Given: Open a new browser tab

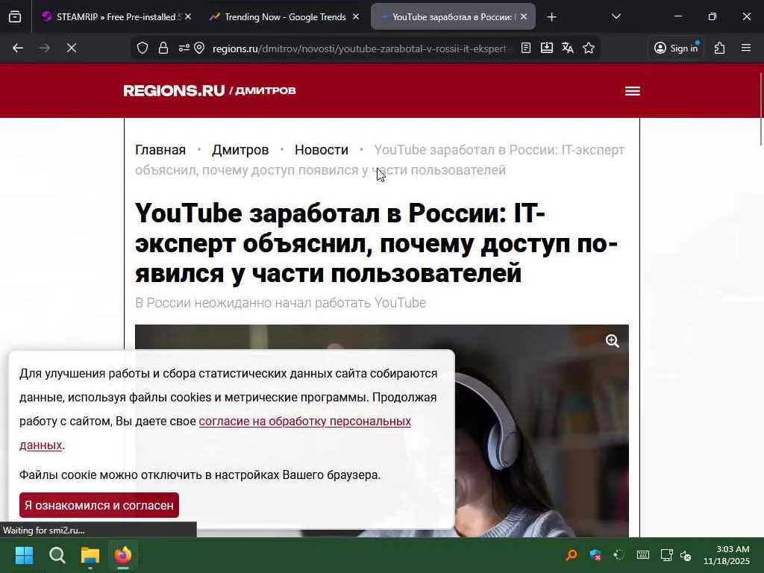Looking at the screenshot, I should pyautogui.click(x=551, y=17).
